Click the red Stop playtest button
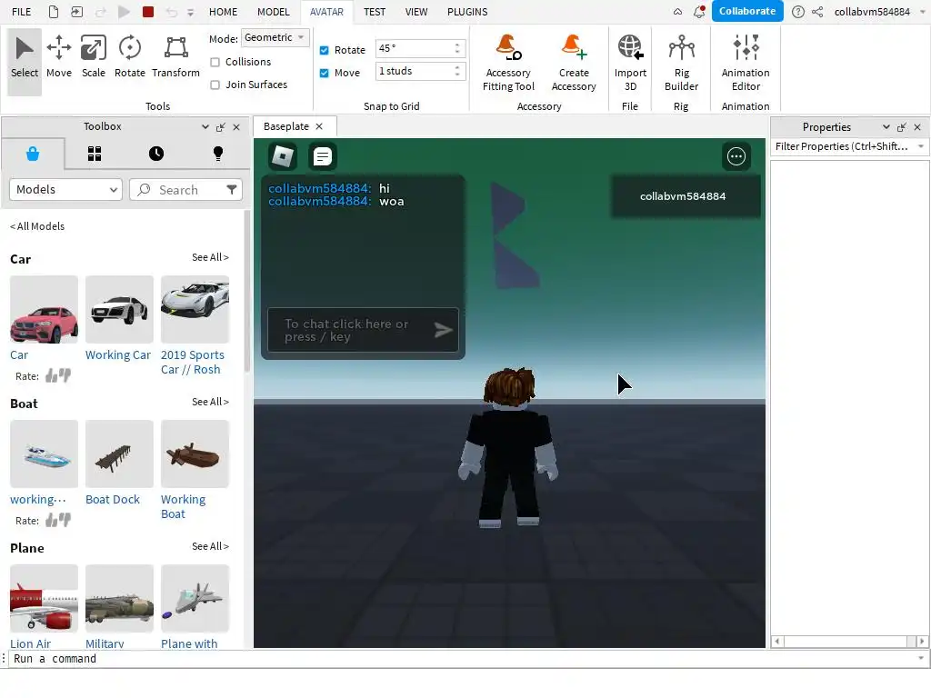 148,11
